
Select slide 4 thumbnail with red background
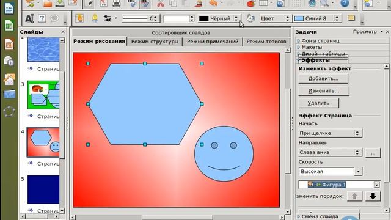pos(43,142)
